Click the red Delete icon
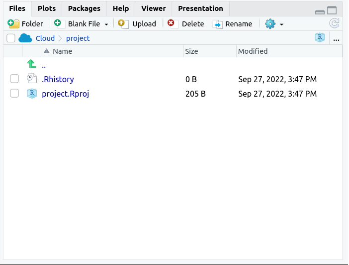 tap(172, 23)
